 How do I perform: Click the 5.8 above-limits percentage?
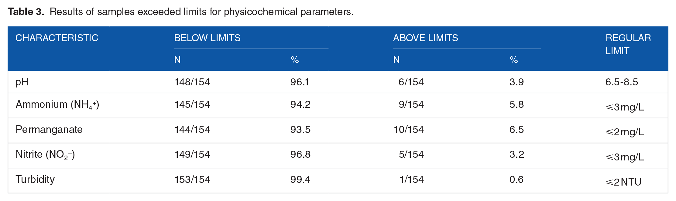pyautogui.click(x=516, y=104)
